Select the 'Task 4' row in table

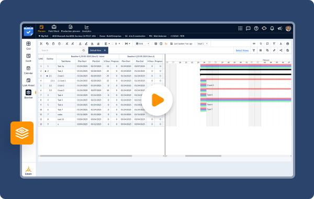pyautogui.click(x=101, y=95)
